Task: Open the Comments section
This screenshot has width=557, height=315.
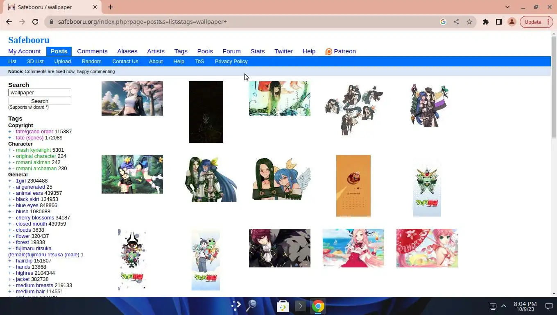Action: [x=92, y=51]
